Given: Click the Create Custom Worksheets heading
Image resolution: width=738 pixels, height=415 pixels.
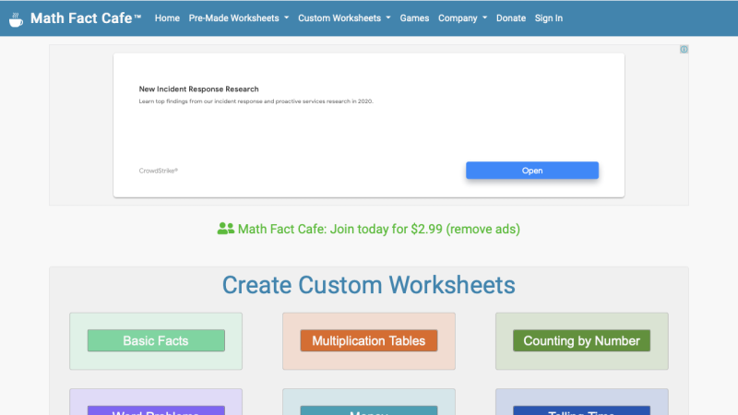Looking at the screenshot, I should (368, 285).
